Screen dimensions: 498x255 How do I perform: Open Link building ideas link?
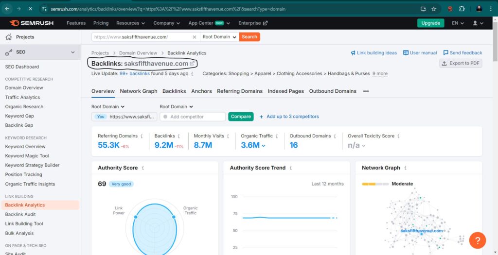click(374, 53)
